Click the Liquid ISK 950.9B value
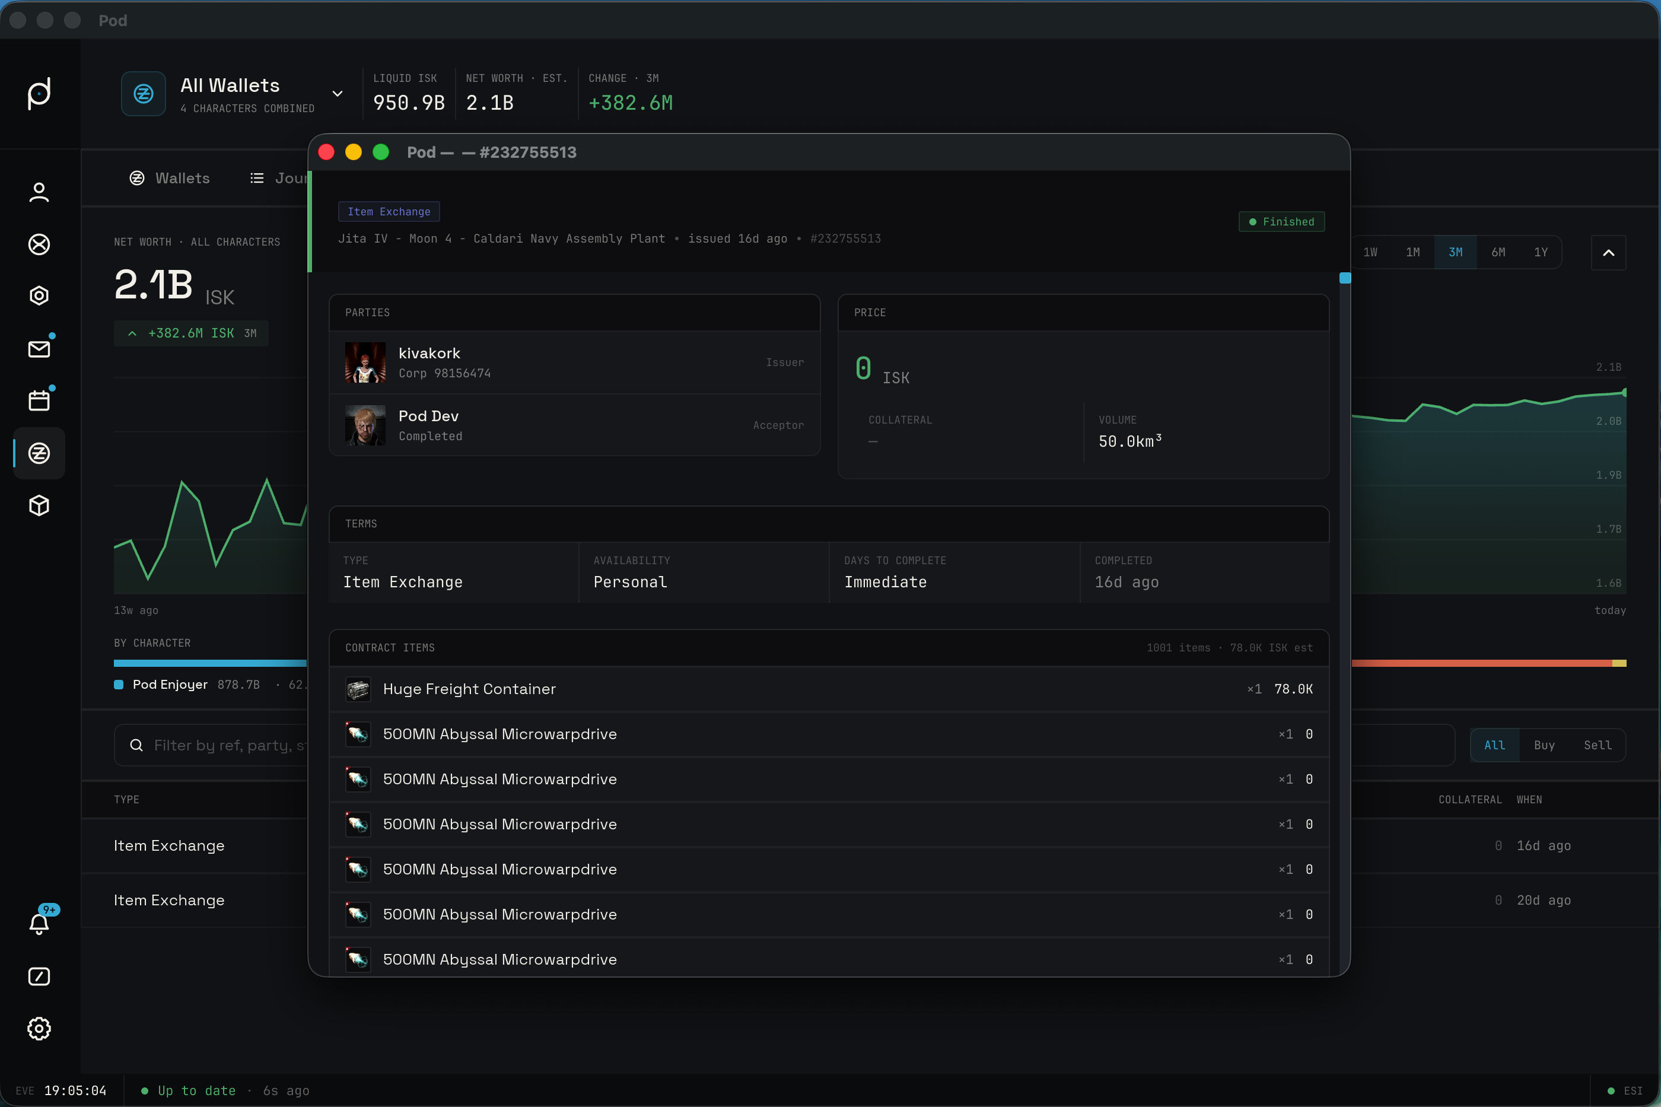Screen dimensions: 1661x1107 point(409,103)
